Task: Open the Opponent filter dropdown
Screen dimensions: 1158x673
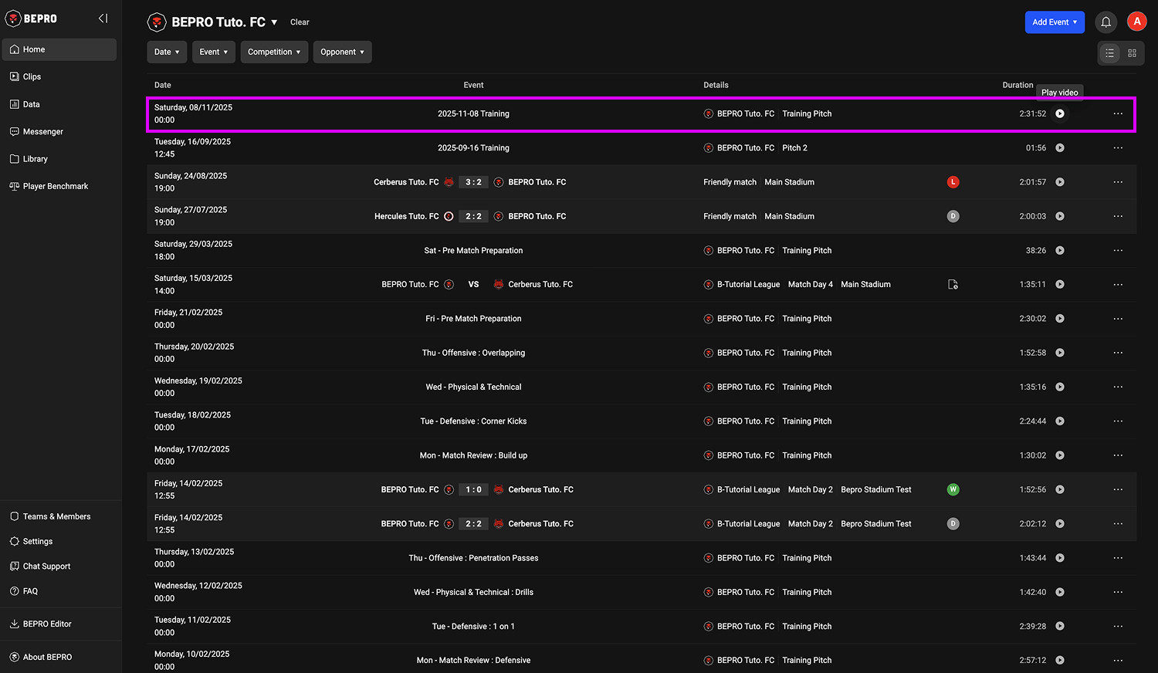Action: pos(342,52)
